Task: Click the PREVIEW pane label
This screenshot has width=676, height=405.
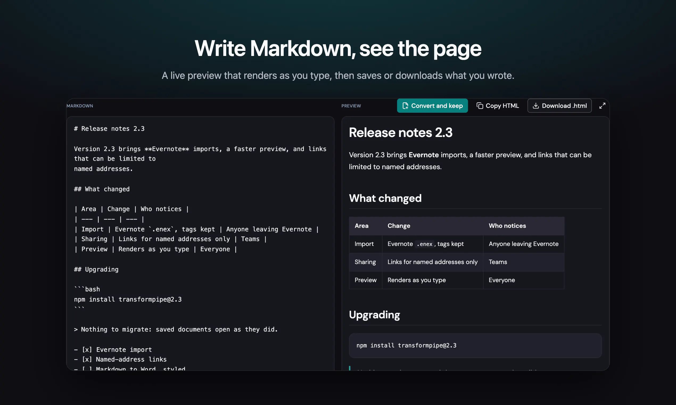Action: [x=351, y=106]
